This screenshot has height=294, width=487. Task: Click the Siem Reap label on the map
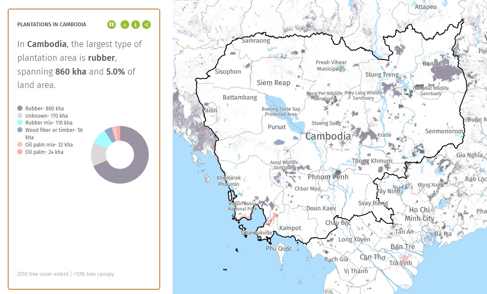[x=273, y=83]
